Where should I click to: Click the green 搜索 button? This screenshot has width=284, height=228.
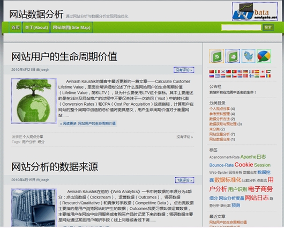point(268,27)
